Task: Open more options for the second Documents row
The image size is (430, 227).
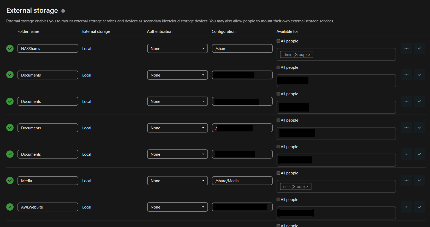Action: point(407,101)
